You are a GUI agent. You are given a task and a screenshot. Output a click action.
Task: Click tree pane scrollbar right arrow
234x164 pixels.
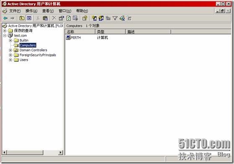(60, 152)
